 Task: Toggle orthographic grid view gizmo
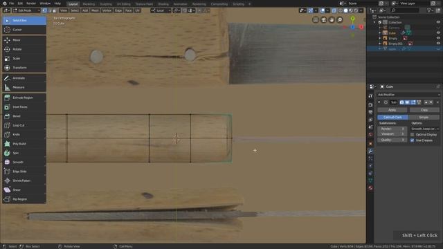coord(316,20)
